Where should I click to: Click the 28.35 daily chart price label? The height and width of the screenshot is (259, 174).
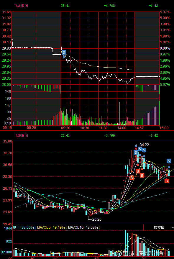coord(8,177)
